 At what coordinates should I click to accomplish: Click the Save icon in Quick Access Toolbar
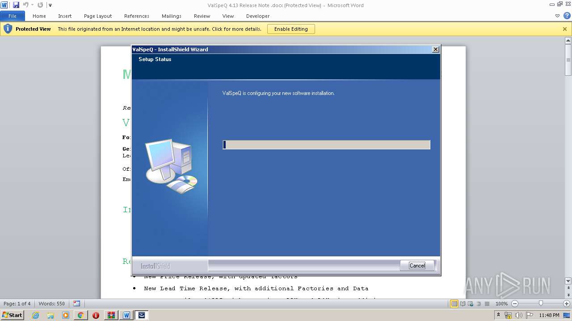click(16, 5)
